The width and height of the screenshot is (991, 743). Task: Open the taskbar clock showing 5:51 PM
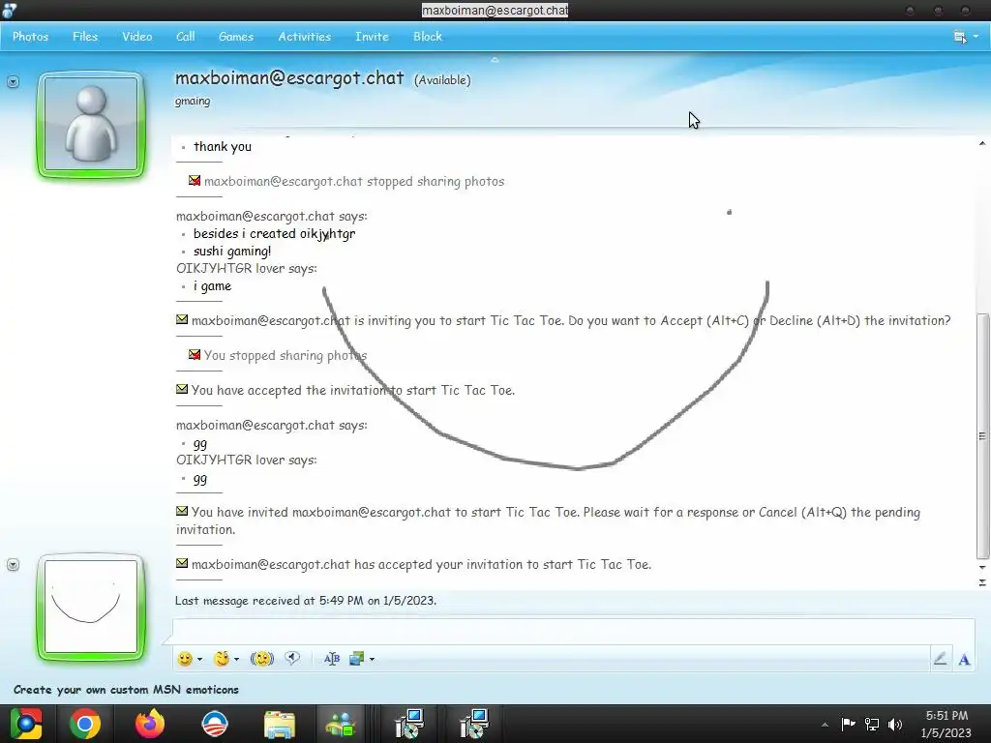point(946,724)
